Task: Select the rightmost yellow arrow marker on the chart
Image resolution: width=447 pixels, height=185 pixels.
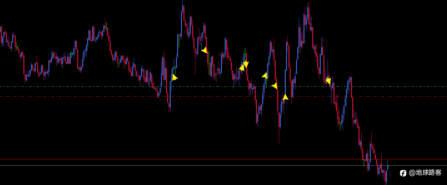Action: [328, 81]
